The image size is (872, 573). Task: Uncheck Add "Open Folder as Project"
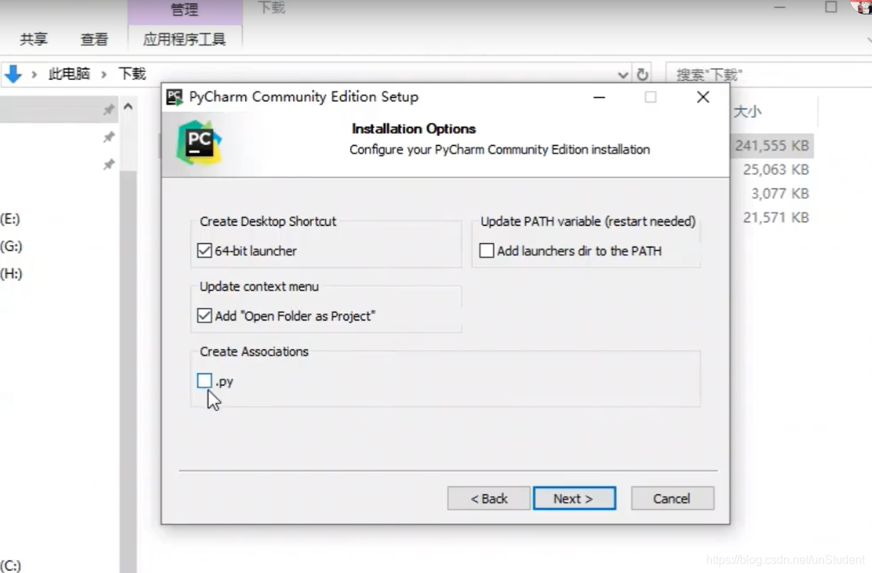click(x=204, y=316)
